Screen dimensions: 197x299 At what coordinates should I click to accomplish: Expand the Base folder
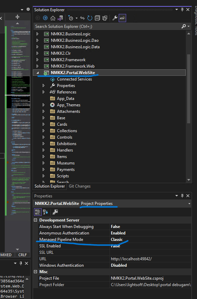(44, 118)
